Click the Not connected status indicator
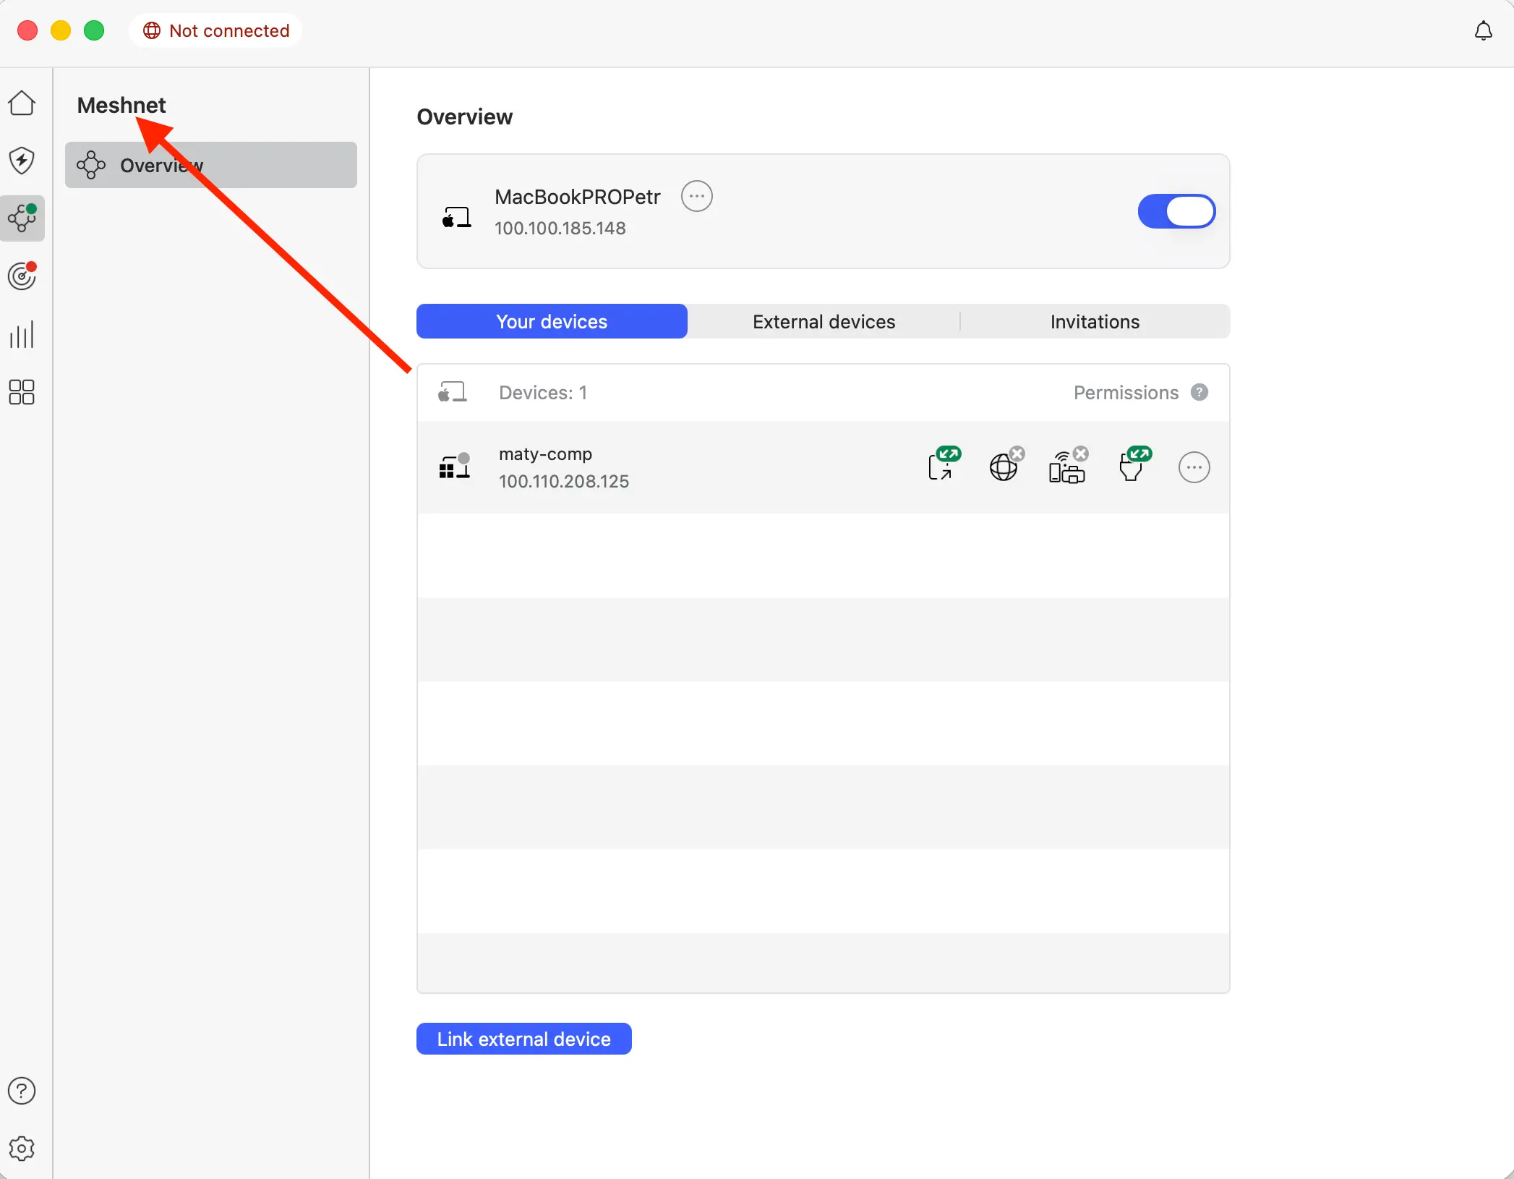The image size is (1514, 1179). click(x=215, y=30)
